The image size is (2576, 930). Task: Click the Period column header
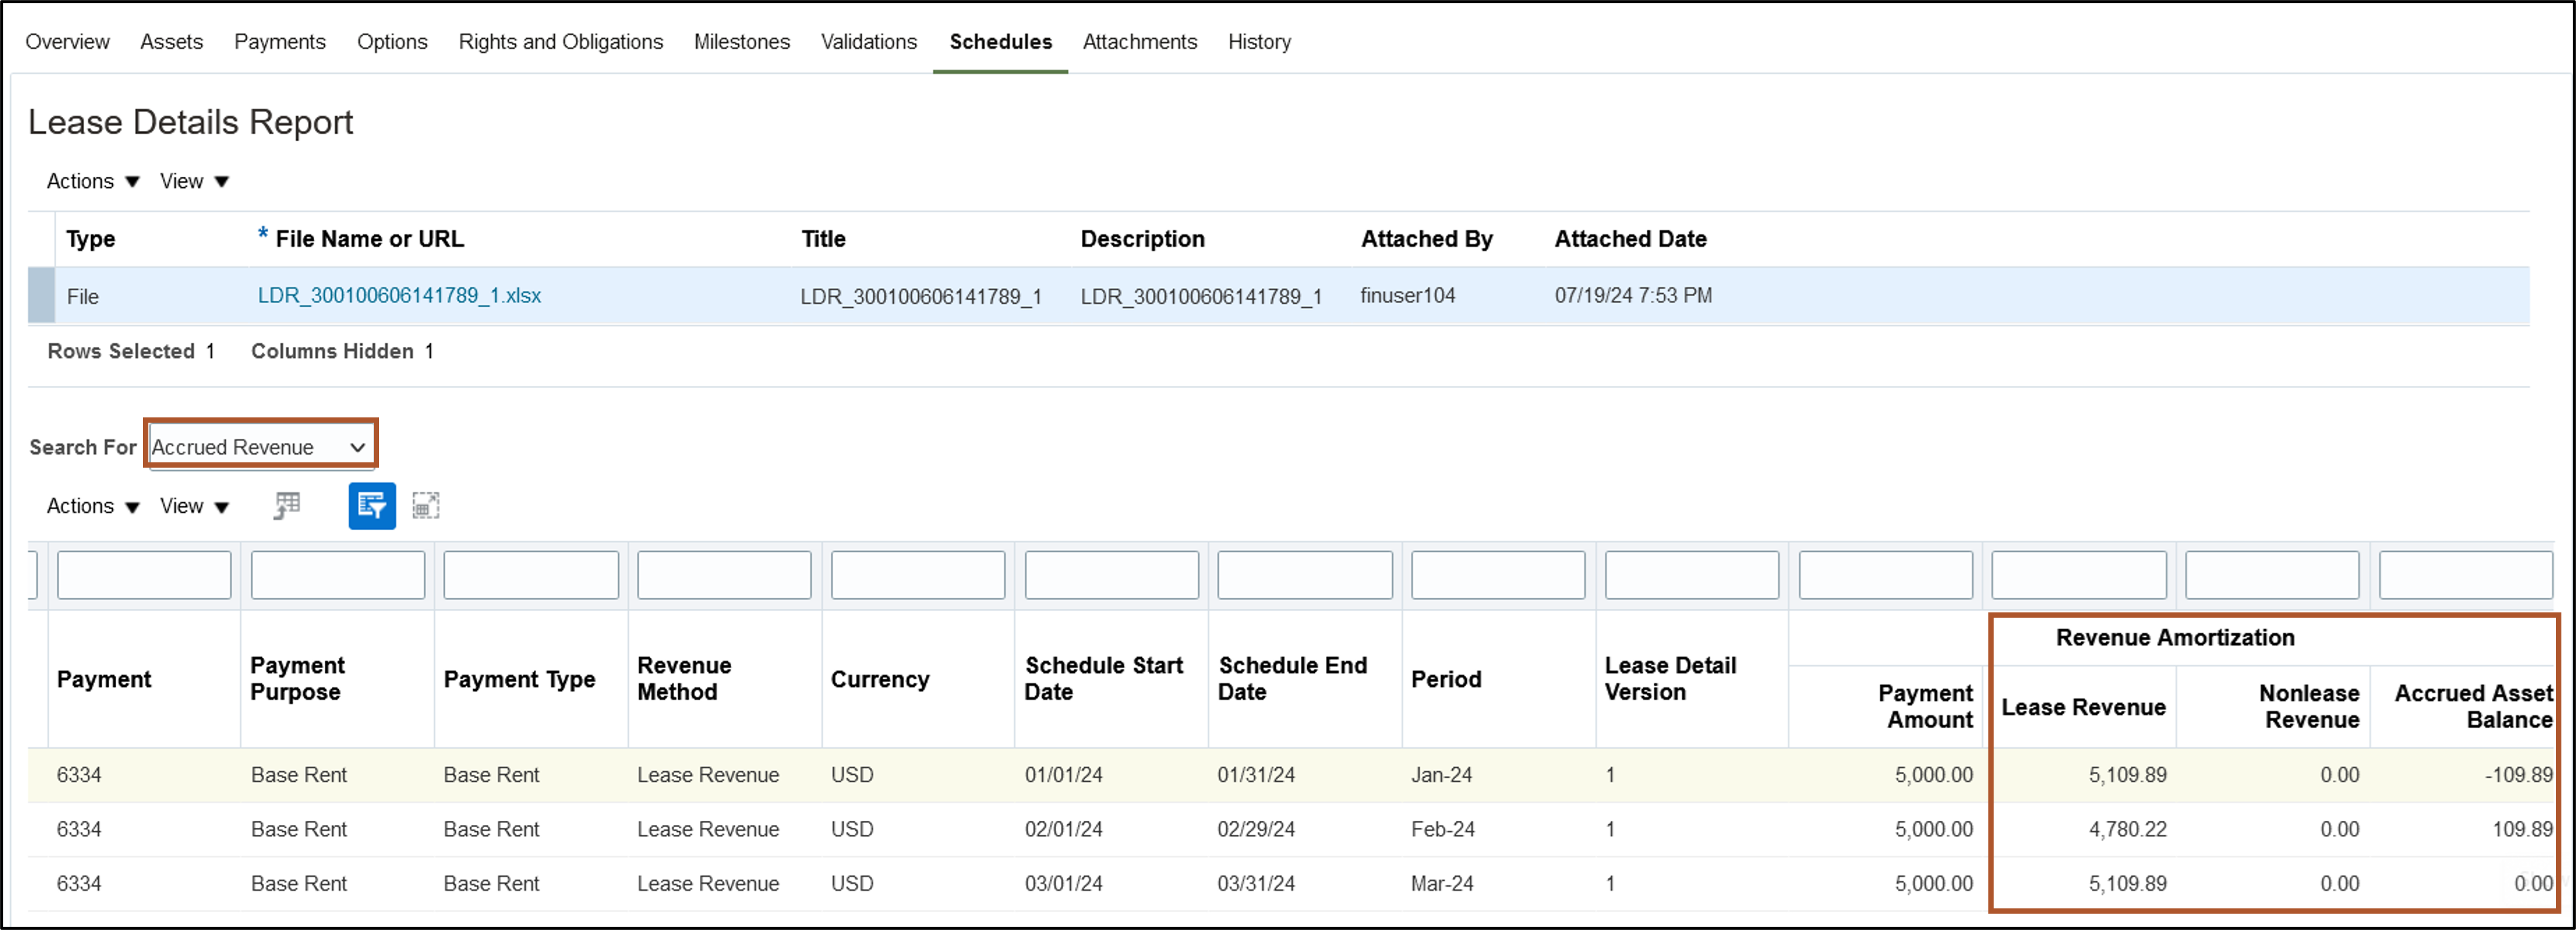pos(1446,680)
